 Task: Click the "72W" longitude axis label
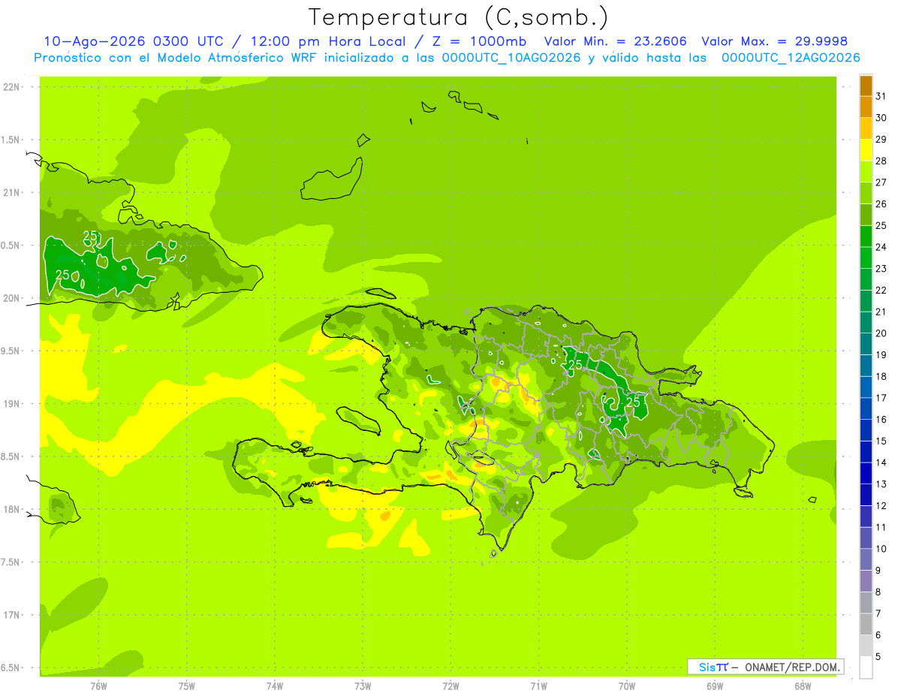coord(450,686)
